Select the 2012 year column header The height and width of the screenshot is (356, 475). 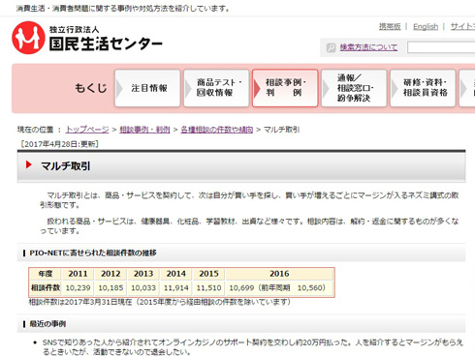pos(111,274)
